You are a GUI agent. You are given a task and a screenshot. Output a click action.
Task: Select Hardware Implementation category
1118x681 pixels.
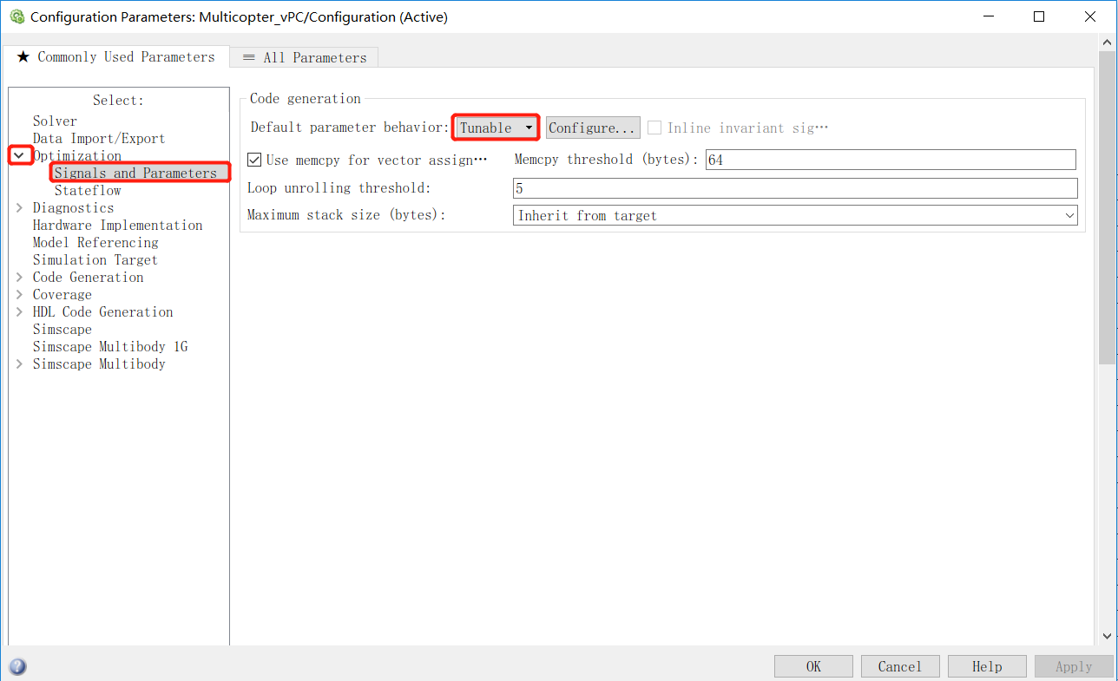[x=117, y=225]
